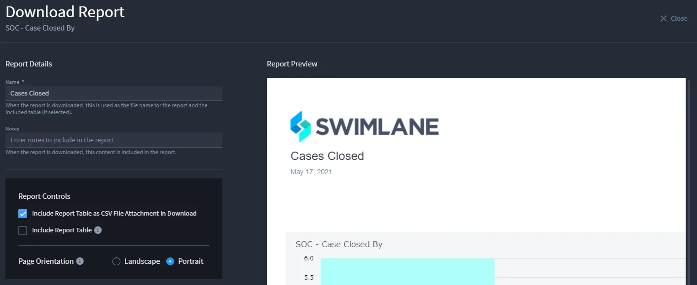Click the info icon next to Page Orientation
This screenshot has width=697, height=285.
(80, 261)
